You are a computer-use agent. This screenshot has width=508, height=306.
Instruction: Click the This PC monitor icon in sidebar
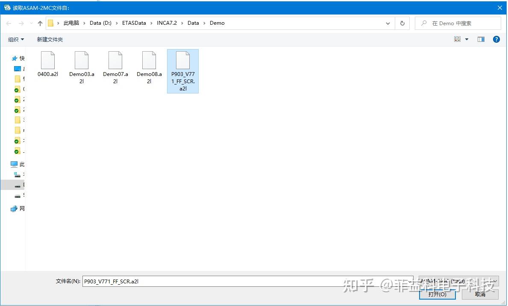pos(13,164)
